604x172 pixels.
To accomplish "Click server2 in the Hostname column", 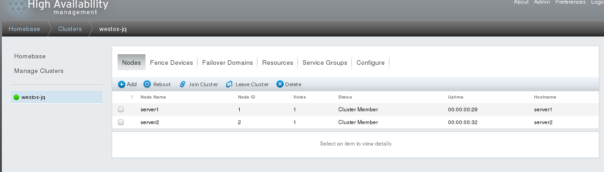I will click(x=543, y=122).
